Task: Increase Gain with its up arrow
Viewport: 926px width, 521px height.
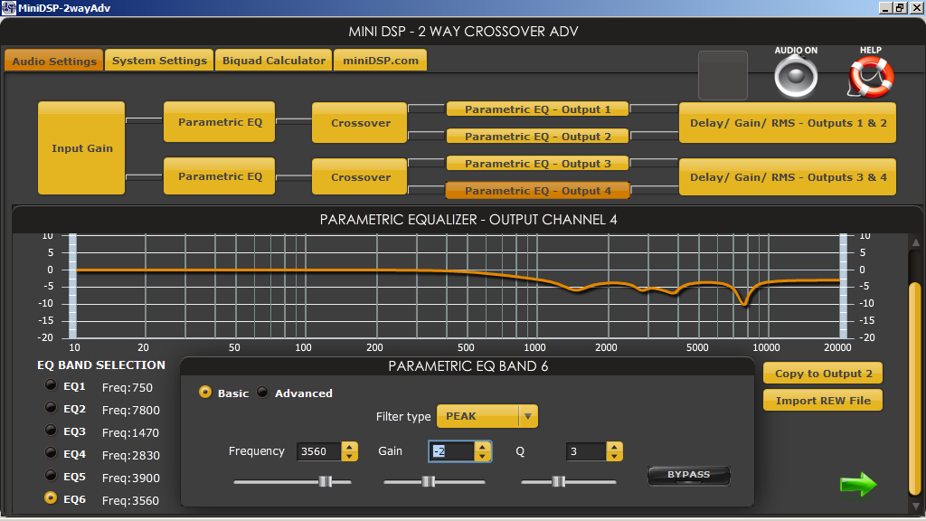Action: pos(483,447)
